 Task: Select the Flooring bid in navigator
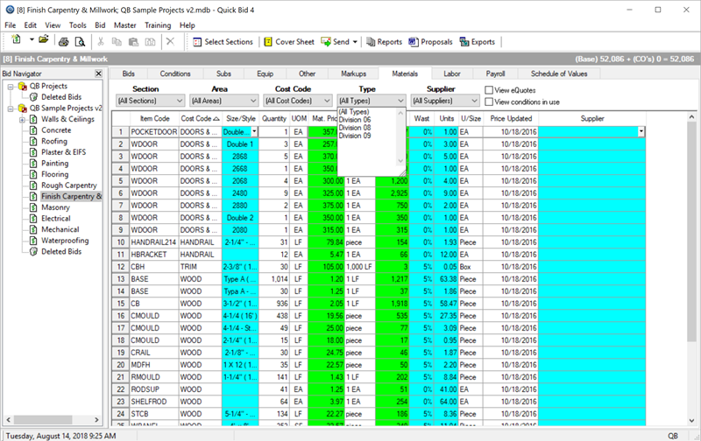click(x=54, y=174)
